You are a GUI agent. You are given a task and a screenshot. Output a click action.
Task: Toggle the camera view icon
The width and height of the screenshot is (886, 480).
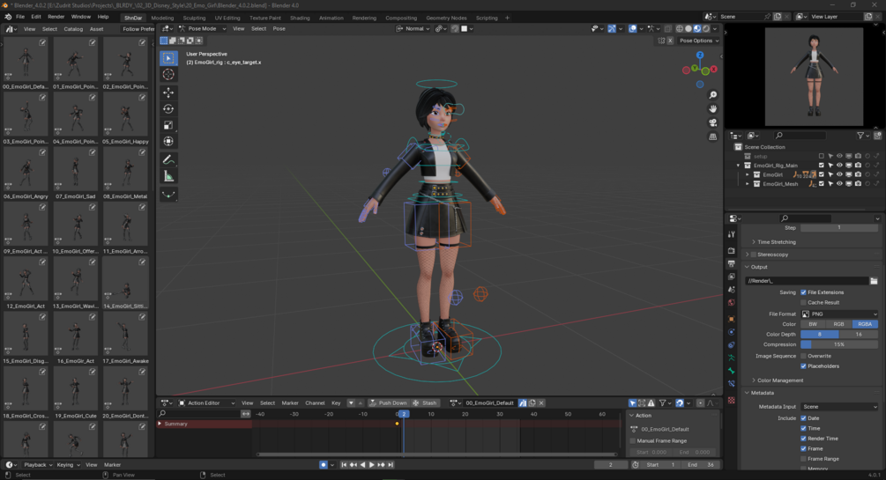(713, 122)
